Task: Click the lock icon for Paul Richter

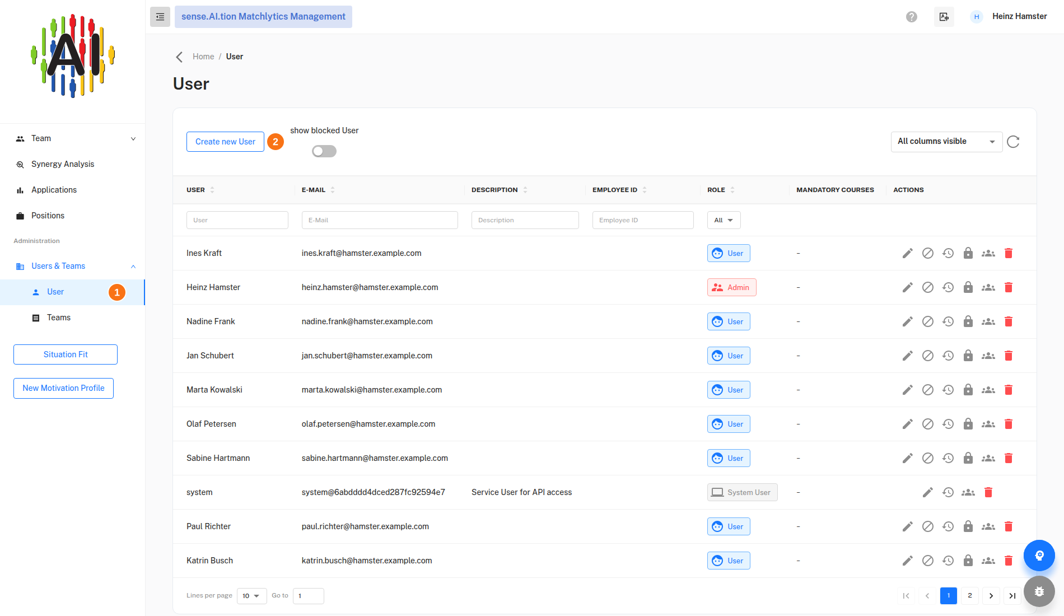Action: (x=968, y=526)
